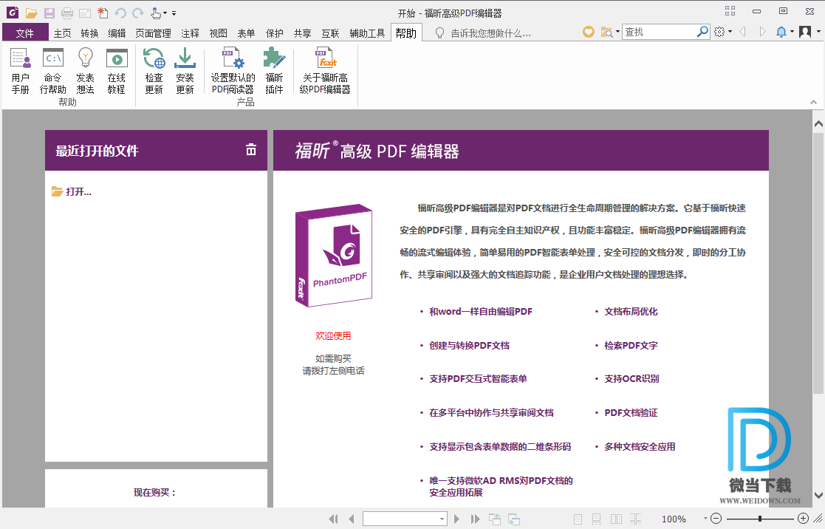Go to first page in status bar
The image size is (825, 529).
click(x=333, y=519)
